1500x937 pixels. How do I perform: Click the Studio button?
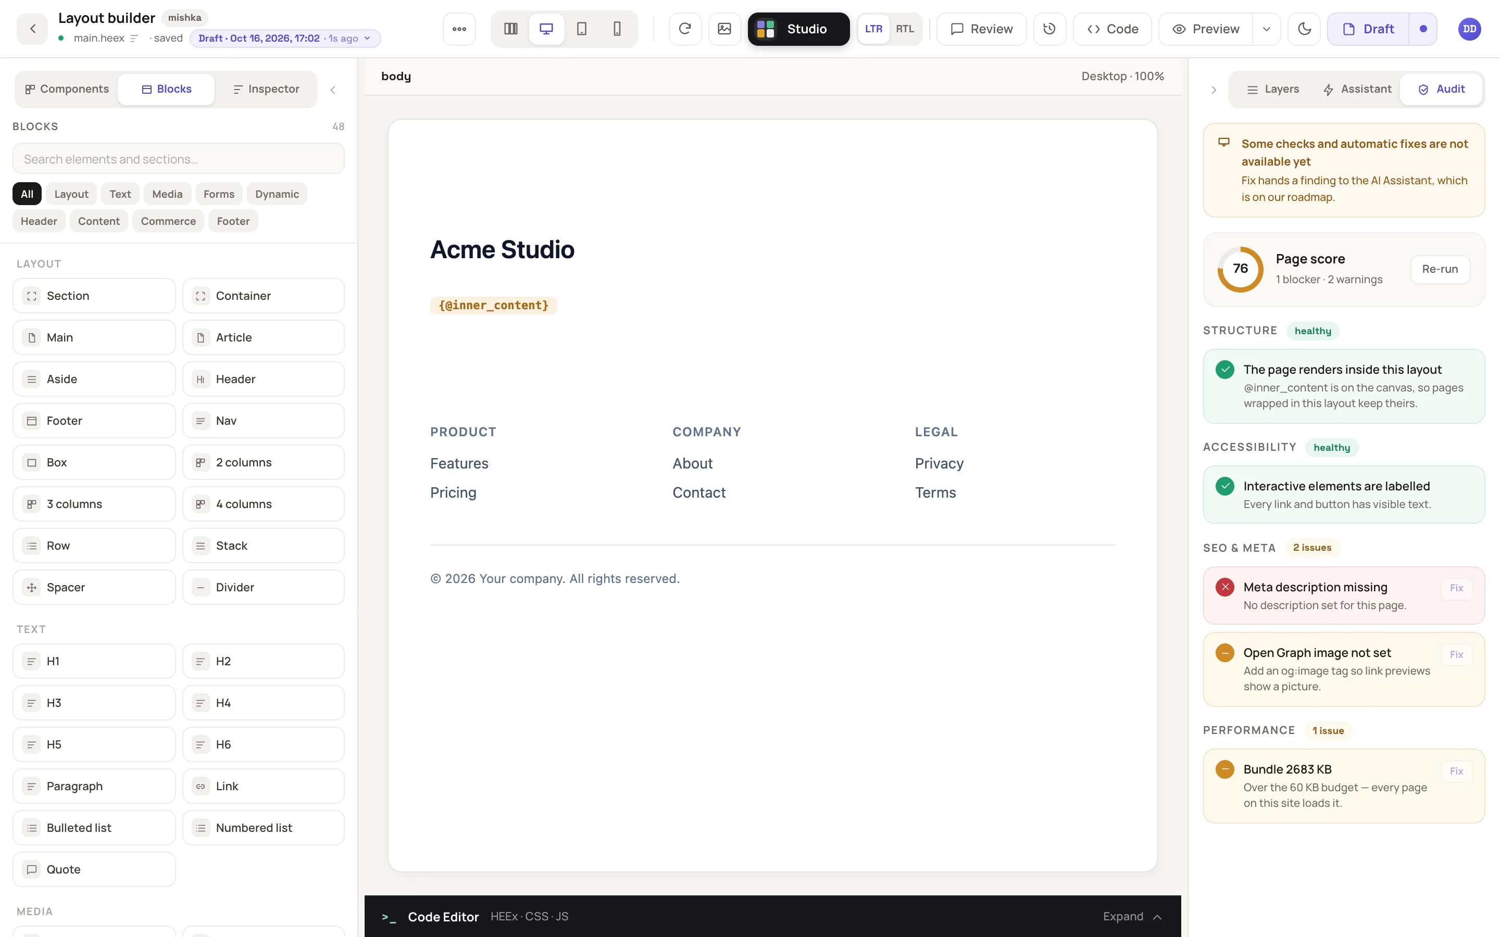point(798,29)
